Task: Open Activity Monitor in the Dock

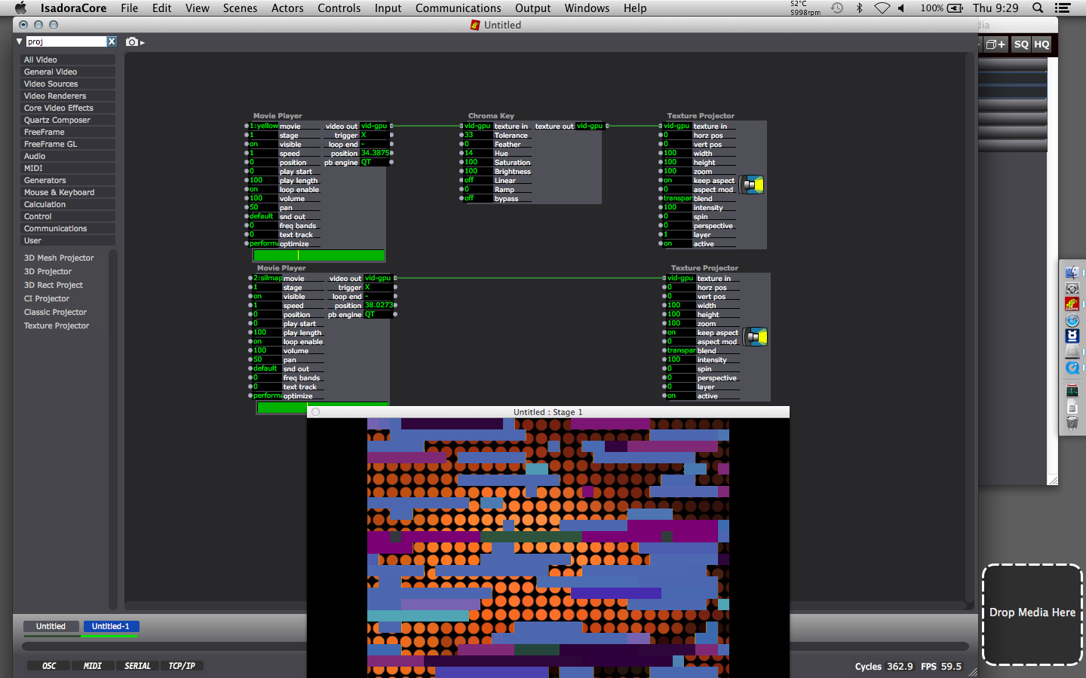Action: pos(1072,391)
